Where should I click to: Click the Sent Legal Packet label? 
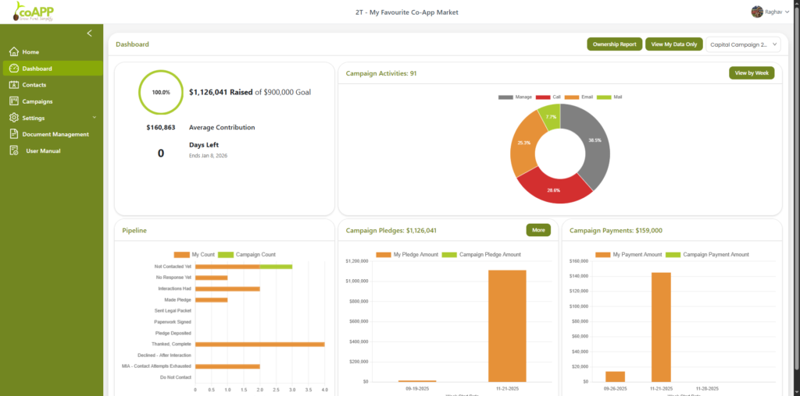(173, 310)
